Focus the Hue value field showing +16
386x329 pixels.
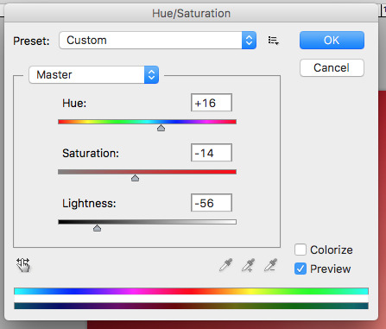tap(212, 103)
